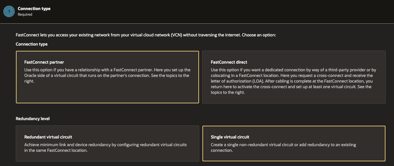Select the FastConnect partner connection type card
394x166 pixels.
[x=107, y=77]
